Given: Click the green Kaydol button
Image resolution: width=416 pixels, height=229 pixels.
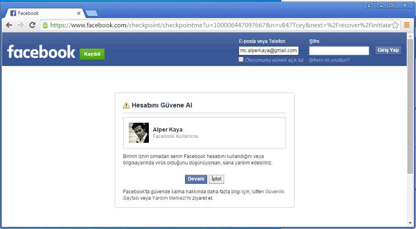Looking at the screenshot, I should pos(92,54).
